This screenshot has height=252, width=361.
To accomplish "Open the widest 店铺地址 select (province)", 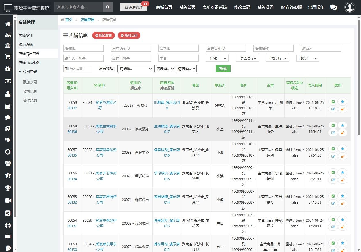I will click(135, 69).
